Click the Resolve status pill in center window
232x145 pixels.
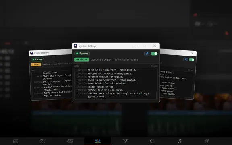click(x=82, y=54)
